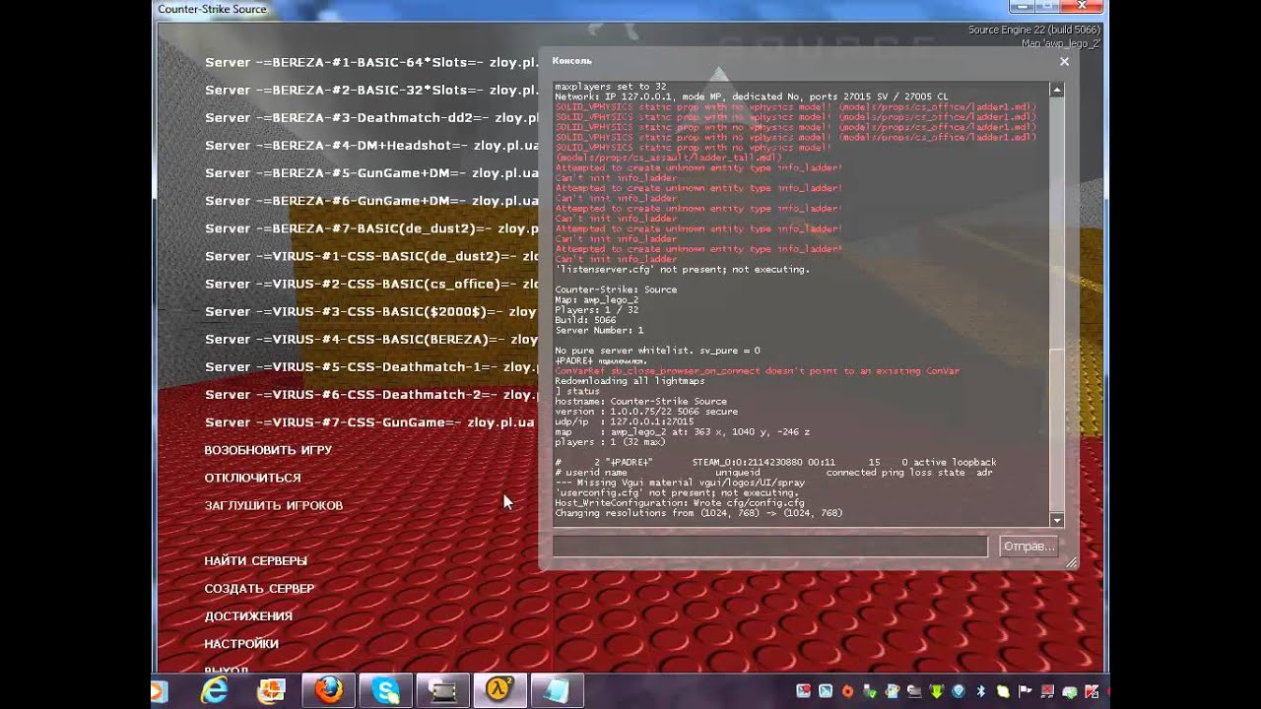Click the 'Build: 5066' console line
Image resolution: width=1261 pixels, height=709 pixels.
(x=585, y=320)
